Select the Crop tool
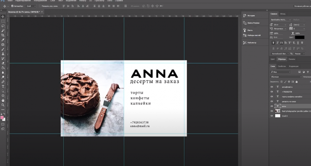This screenshot has width=311, height=166. point(3,35)
